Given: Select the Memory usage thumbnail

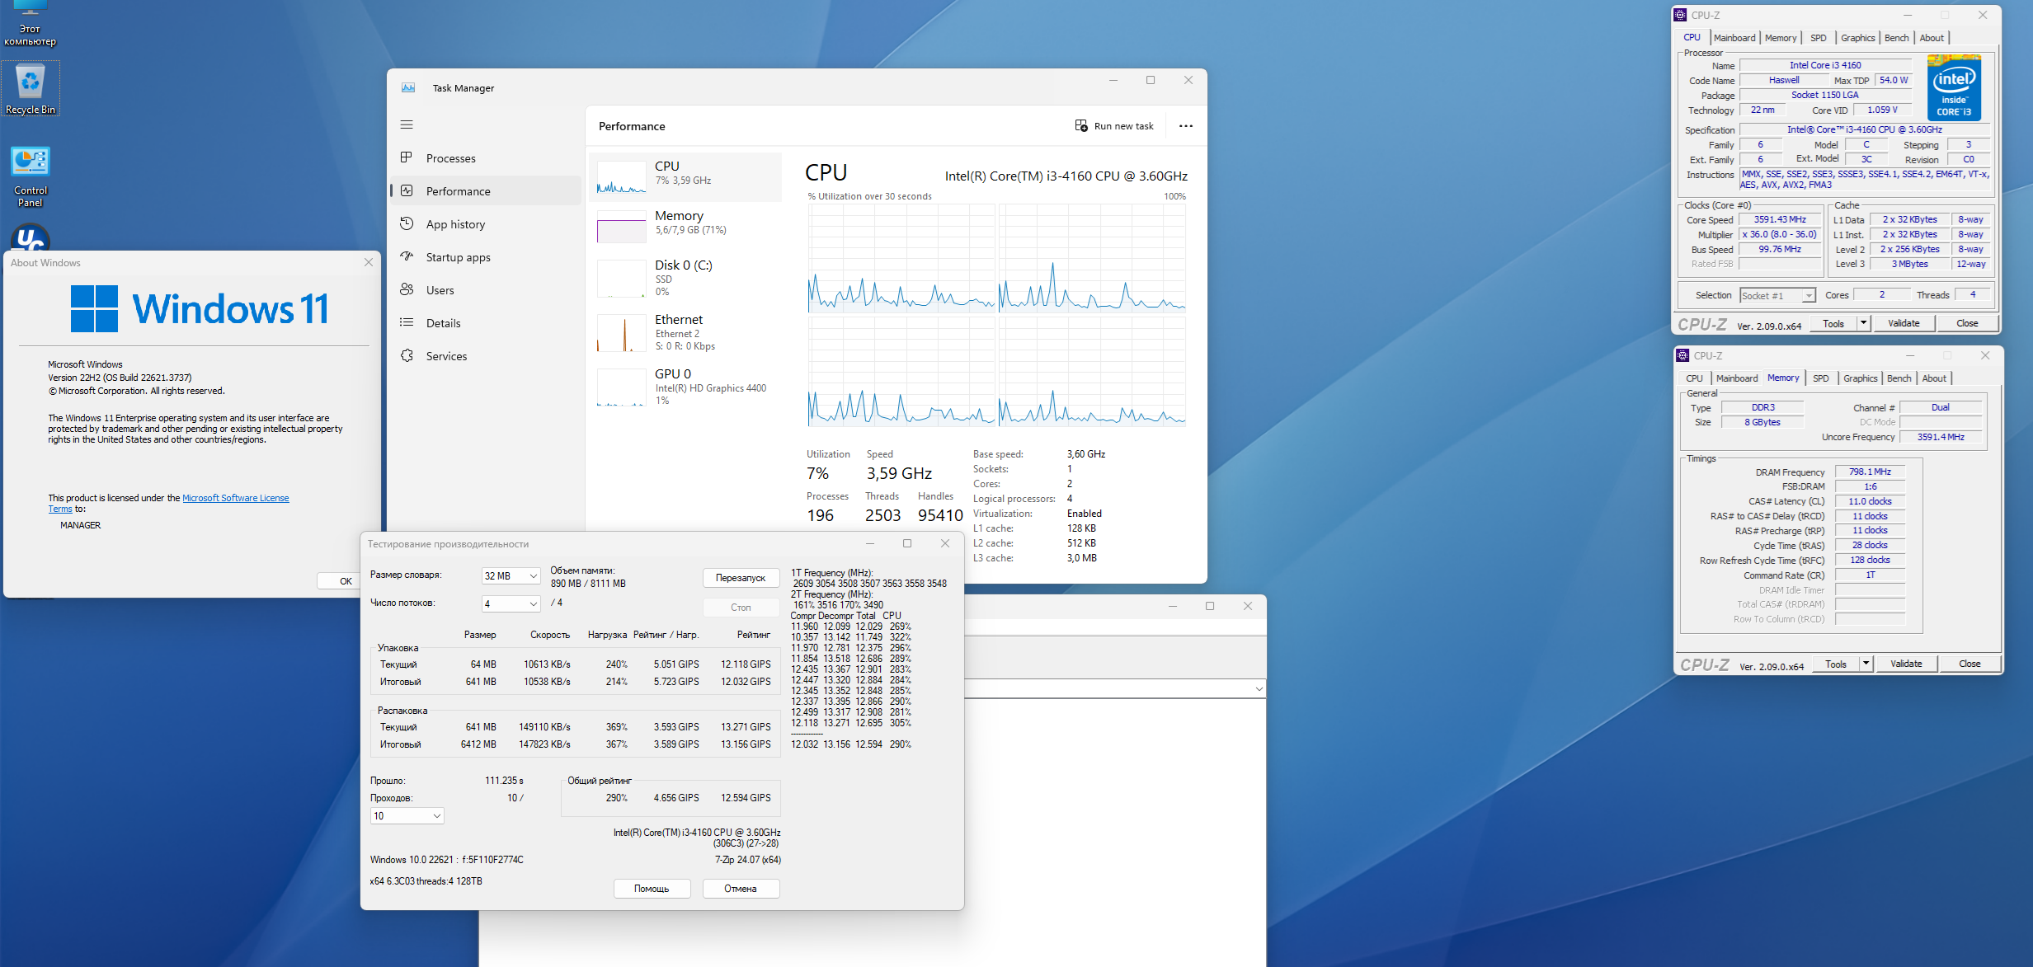Looking at the screenshot, I should (621, 227).
